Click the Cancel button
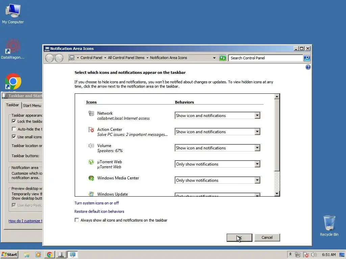 click(x=267, y=238)
